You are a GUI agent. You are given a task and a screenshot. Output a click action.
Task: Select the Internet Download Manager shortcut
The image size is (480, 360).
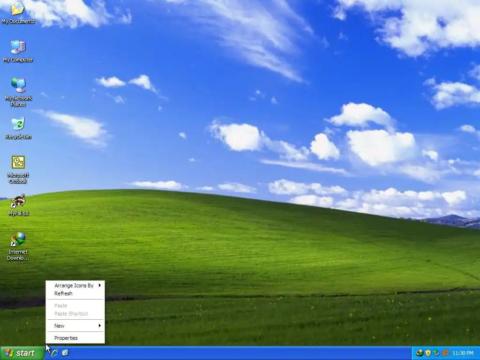pyautogui.click(x=18, y=247)
